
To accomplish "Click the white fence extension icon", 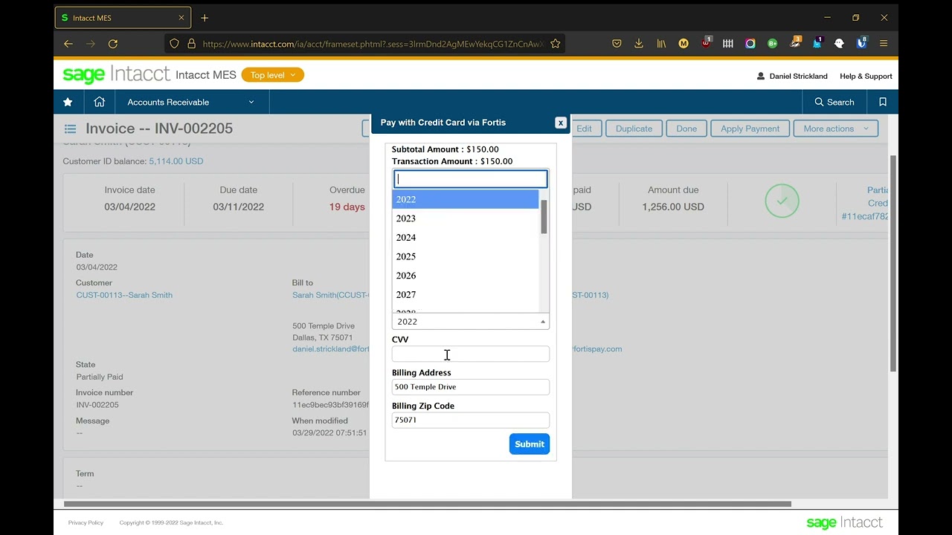I will click(728, 44).
